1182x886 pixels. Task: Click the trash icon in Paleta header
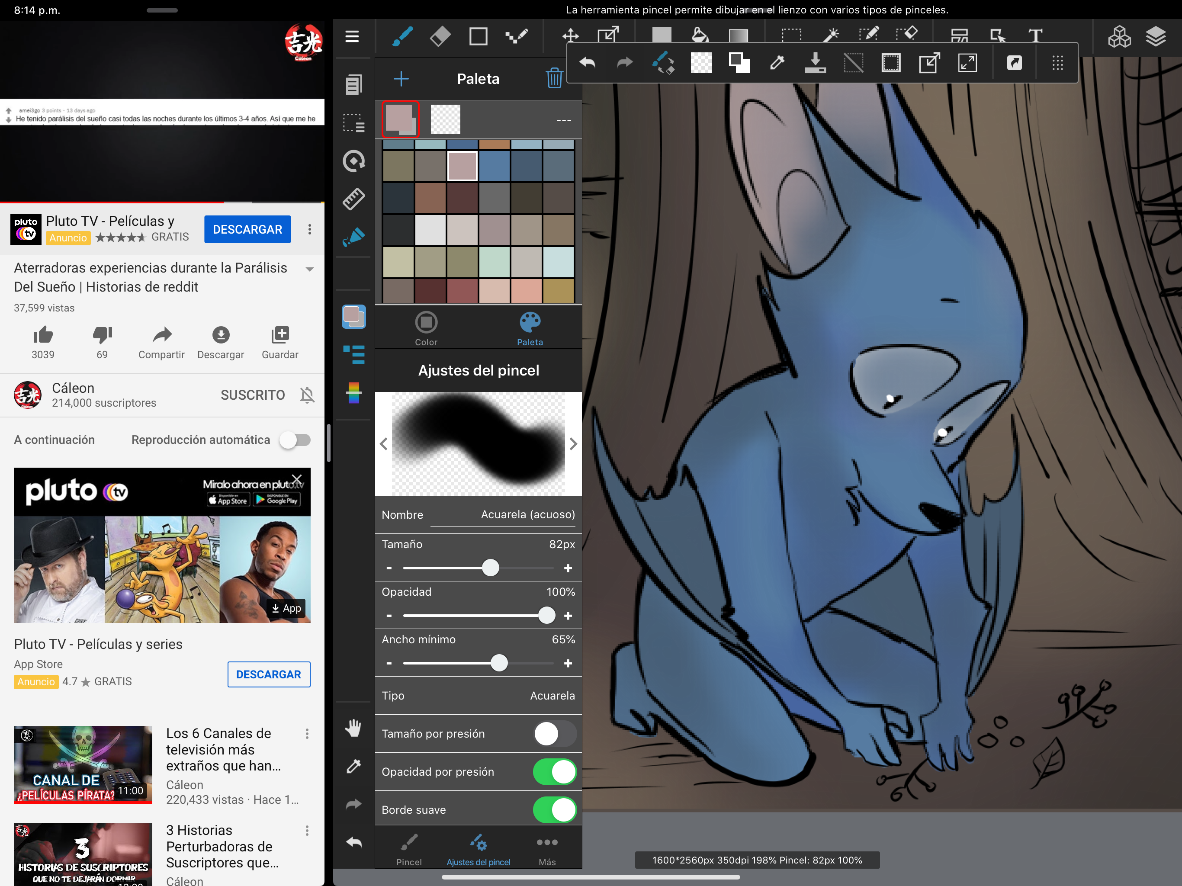tap(554, 79)
